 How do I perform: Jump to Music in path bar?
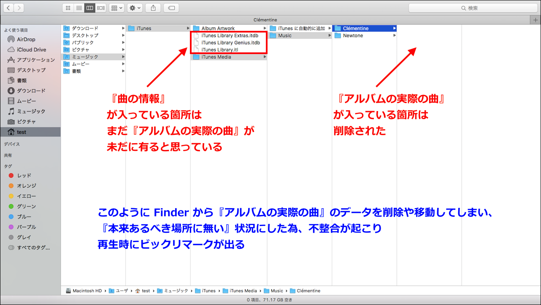click(x=273, y=291)
